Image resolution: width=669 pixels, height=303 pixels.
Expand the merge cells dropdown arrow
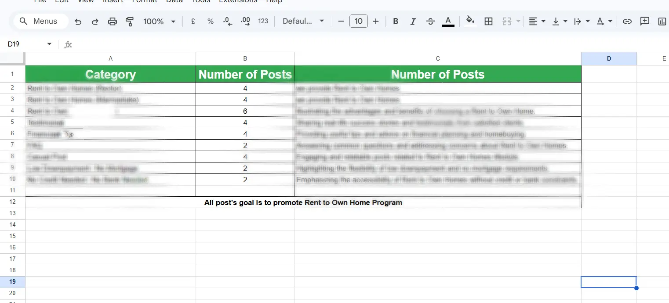click(518, 21)
